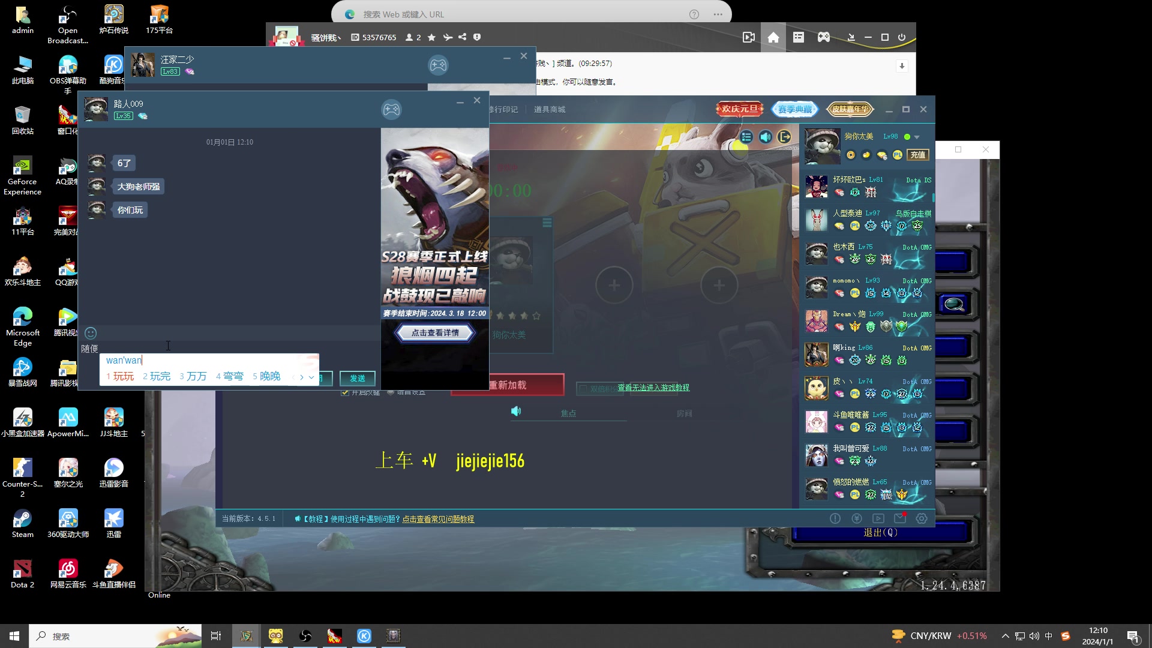Click yen currency icon in bottom bar
The height and width of the screenshot is (648, 1152).
(857, 518)
